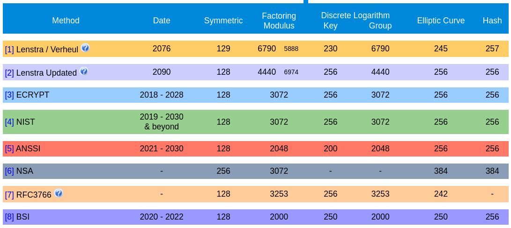
Task: Open reference link [7] for RFC3766
Action: click(x=9, y=195)
